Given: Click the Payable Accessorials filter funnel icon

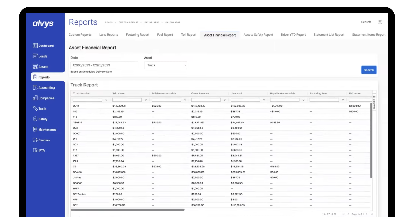Looking at the screenshot, I should tap(303, 100).
